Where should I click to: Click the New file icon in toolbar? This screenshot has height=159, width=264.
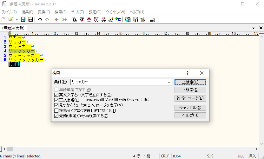pyautogui.click(x=3, y=20)
